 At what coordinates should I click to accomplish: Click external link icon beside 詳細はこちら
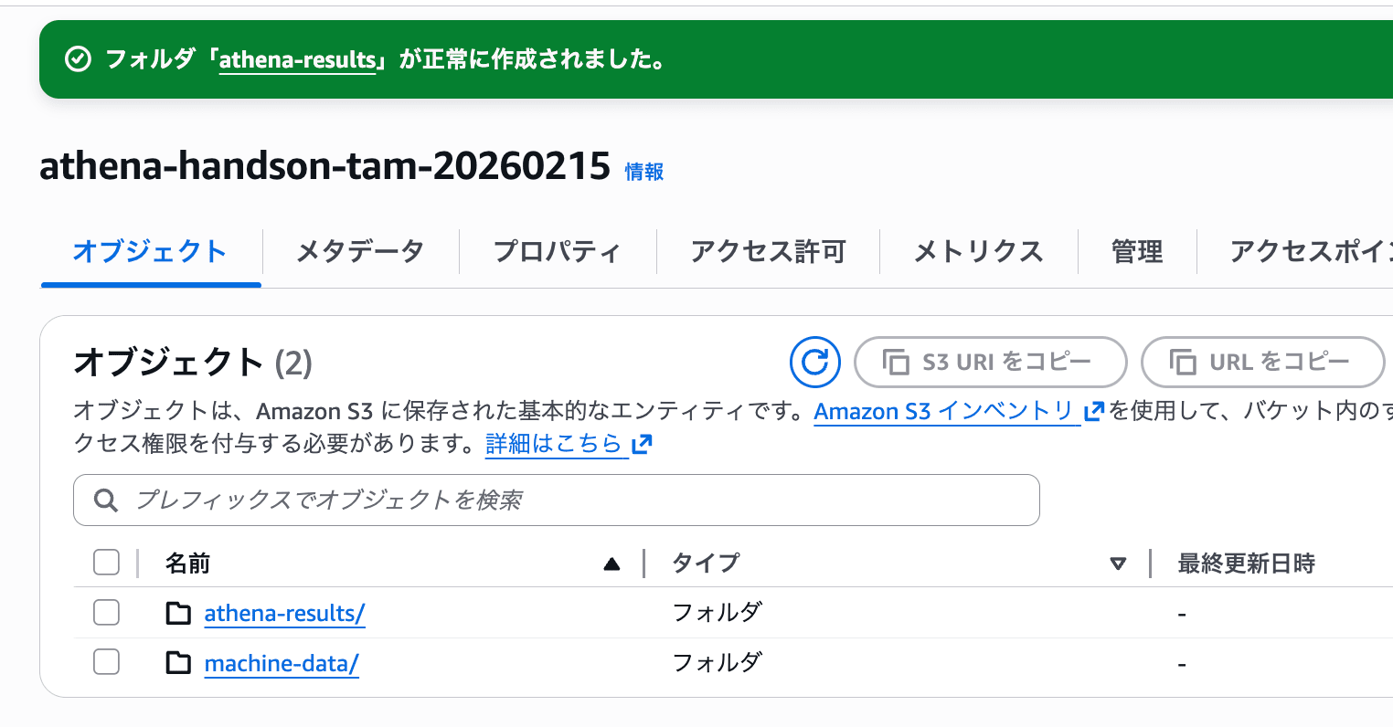[642, 445]
